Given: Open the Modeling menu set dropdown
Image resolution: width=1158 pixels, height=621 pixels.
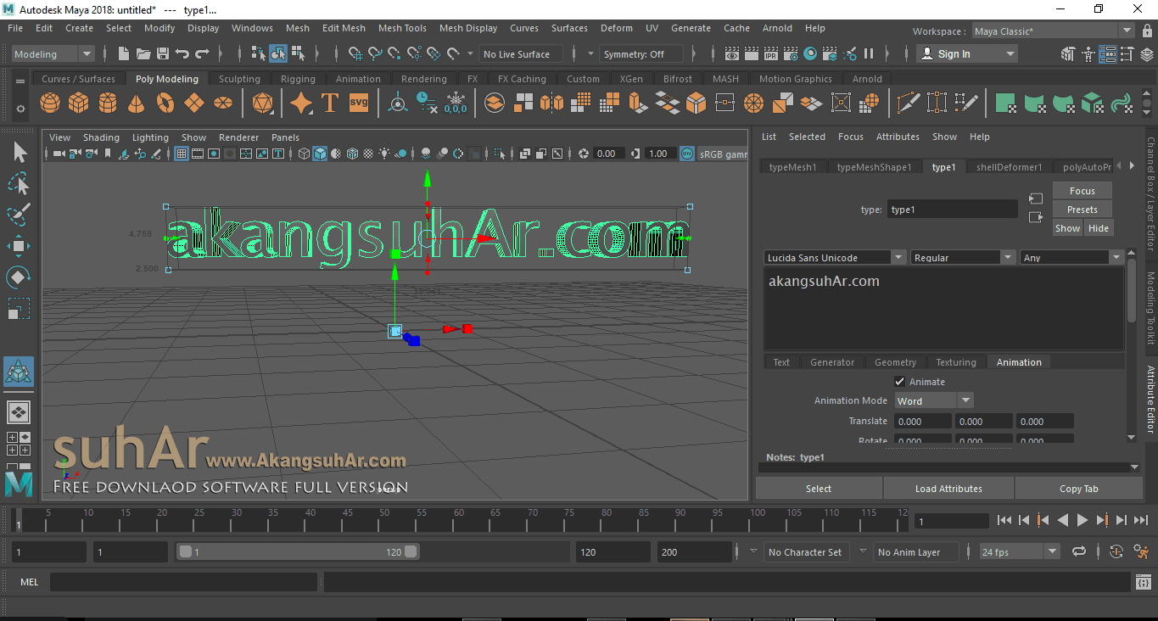Looking at the screenshot, I should (53, 54).
